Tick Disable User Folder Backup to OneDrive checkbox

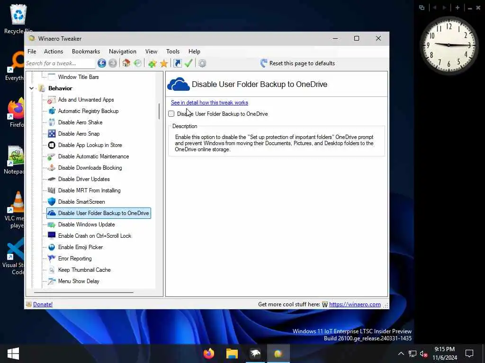pos(171,114)
